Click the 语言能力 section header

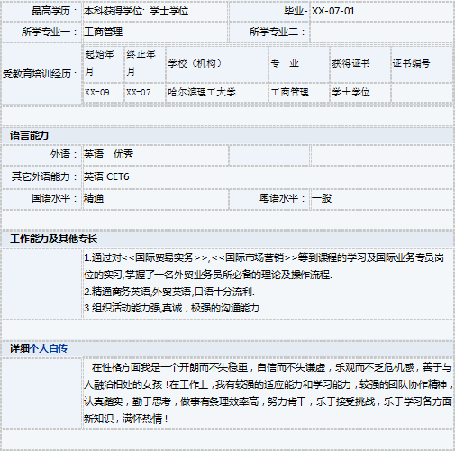tap(29, 135)
